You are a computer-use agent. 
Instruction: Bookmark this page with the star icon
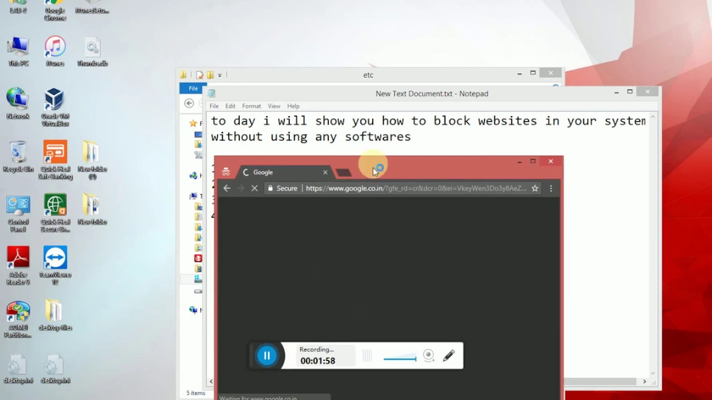[535, 188]
